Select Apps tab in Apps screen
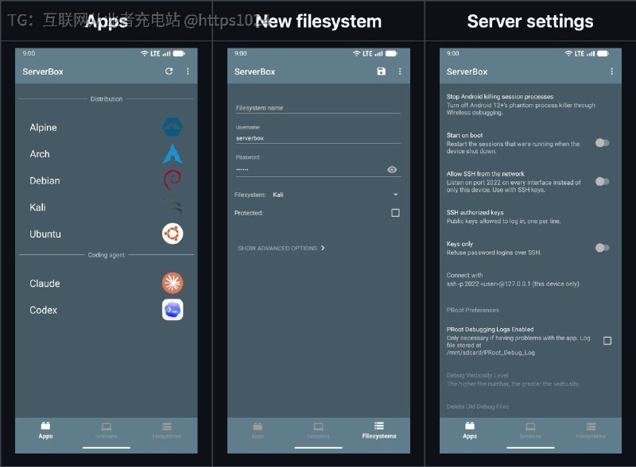This screenshot has height=467, width=636. point(45,430)
